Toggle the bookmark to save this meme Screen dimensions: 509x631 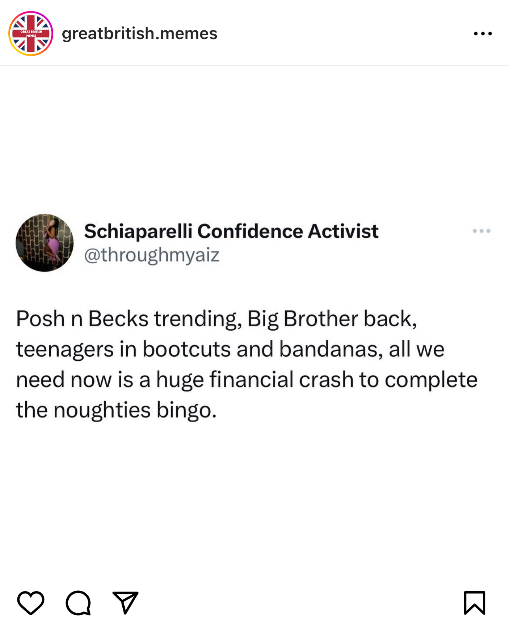[475, 603]
